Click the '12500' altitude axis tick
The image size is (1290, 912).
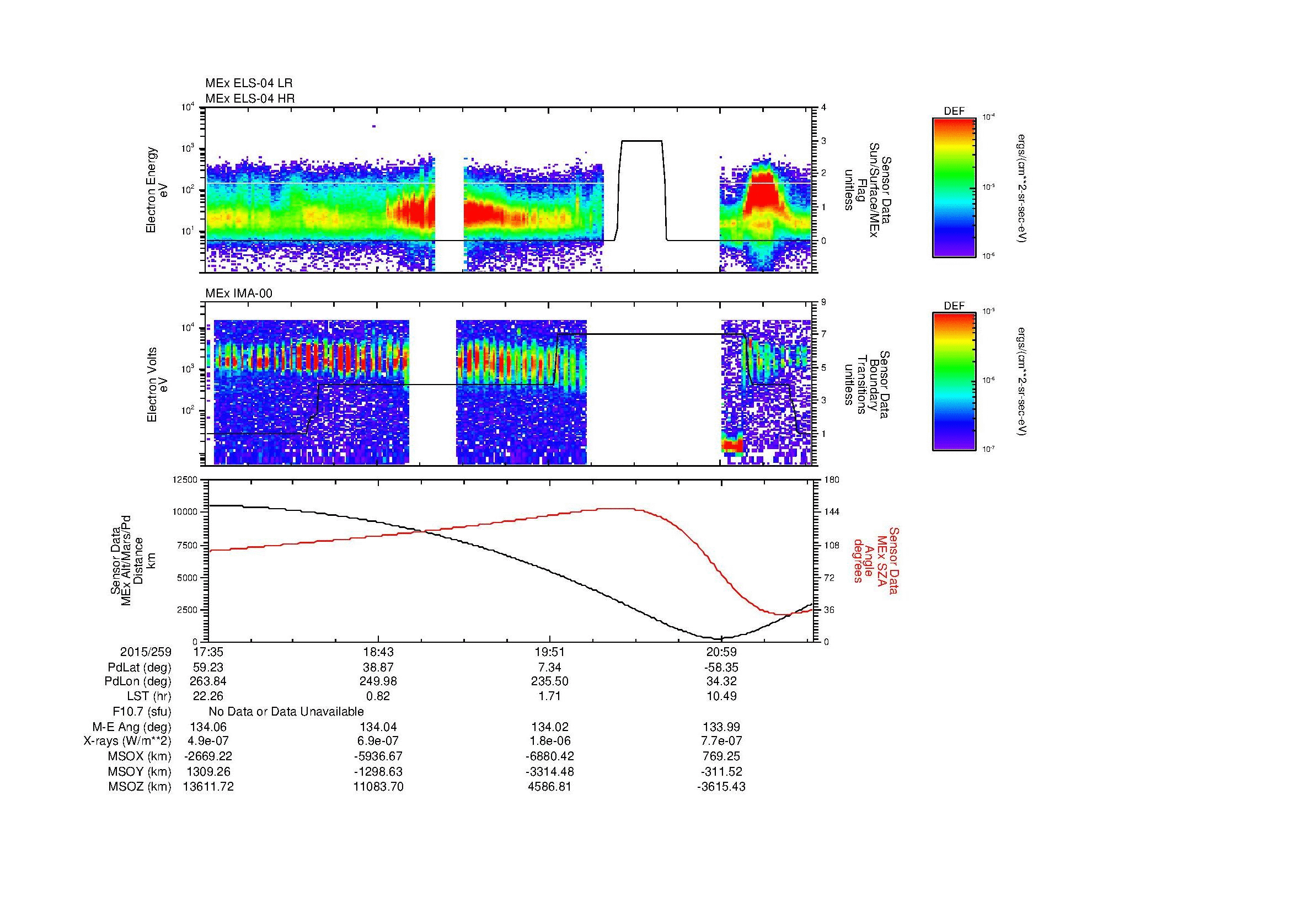tap(186, 479)
